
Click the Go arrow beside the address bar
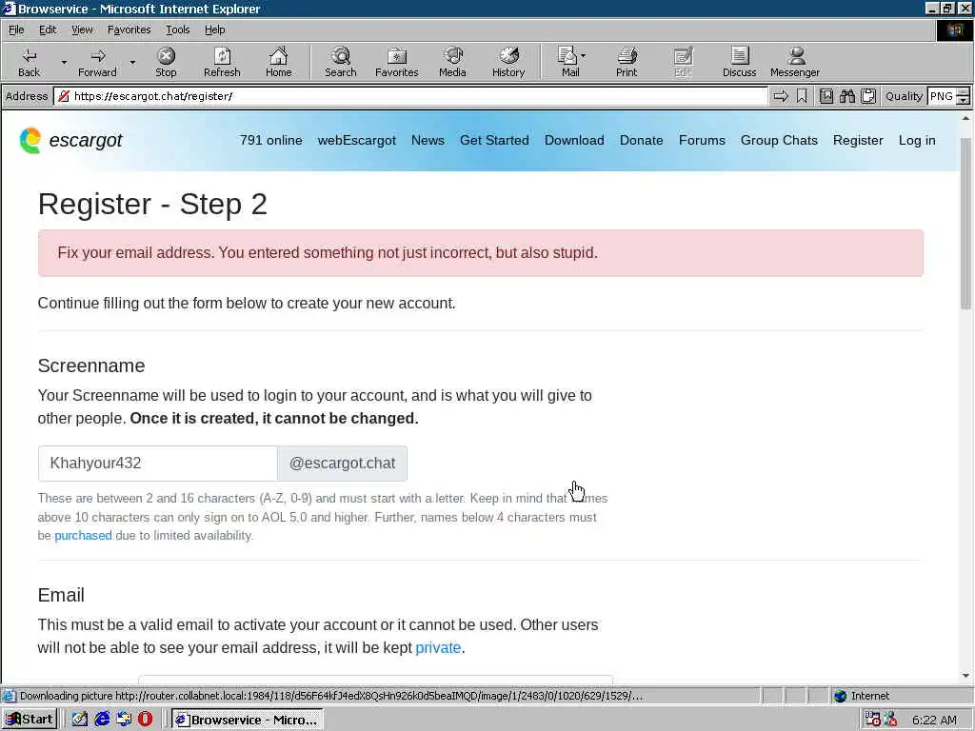pyautogui.click(x=781, y=96)
